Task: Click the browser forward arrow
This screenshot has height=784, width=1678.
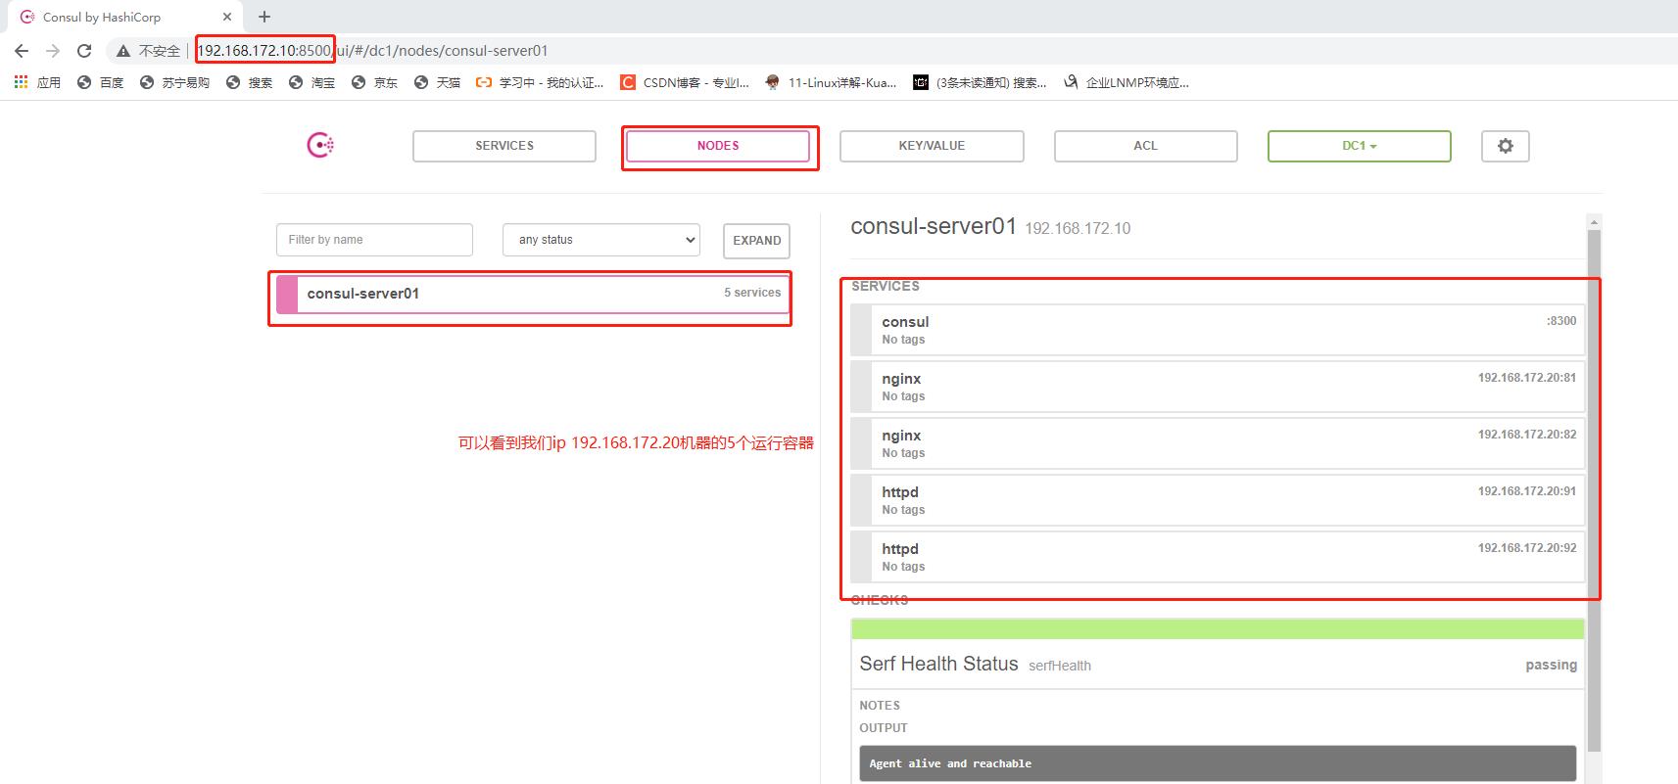Action: [x=53, y=51]
